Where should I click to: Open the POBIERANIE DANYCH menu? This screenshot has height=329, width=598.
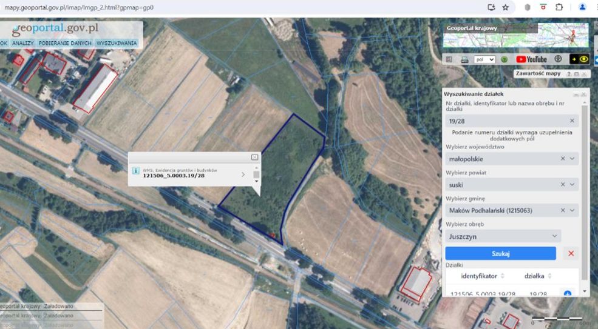click(x=65, y=44)
